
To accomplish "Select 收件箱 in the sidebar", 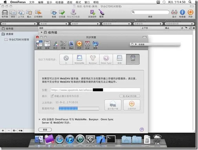I will point(19,28).
